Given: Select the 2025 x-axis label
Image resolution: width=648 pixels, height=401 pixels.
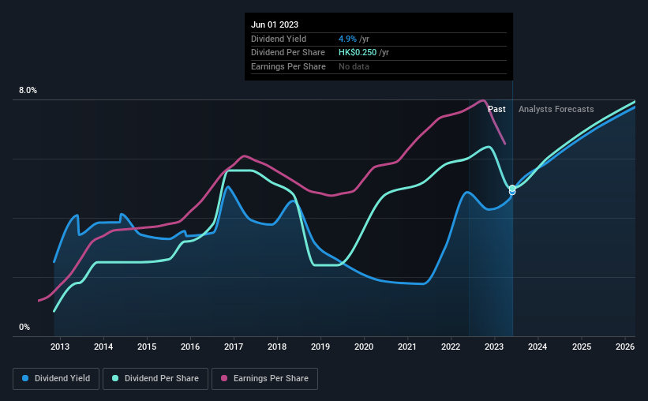Looking at the screenshot, I should (x=582, y=347).
